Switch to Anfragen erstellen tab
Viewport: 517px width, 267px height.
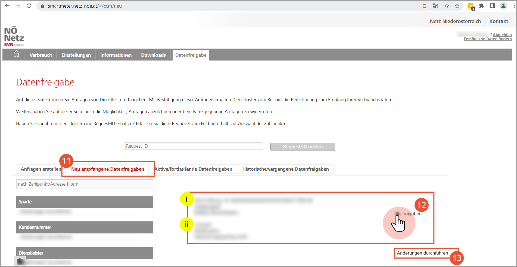pos(41,169)
